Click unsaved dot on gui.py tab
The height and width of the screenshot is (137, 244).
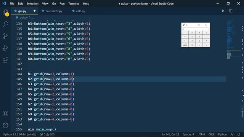point(35,11)
